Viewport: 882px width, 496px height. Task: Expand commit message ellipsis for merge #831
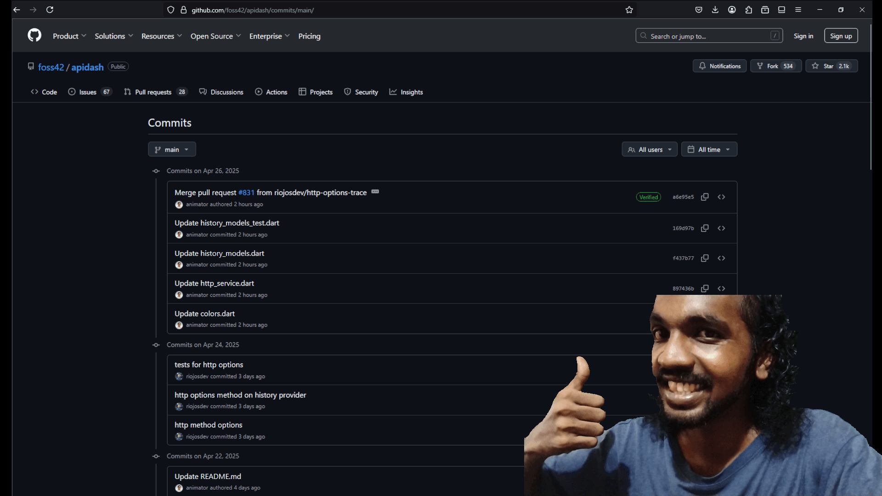point(375,192)
